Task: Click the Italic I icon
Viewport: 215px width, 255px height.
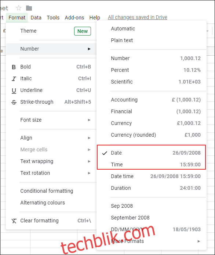Action: (x=14, y=79)
